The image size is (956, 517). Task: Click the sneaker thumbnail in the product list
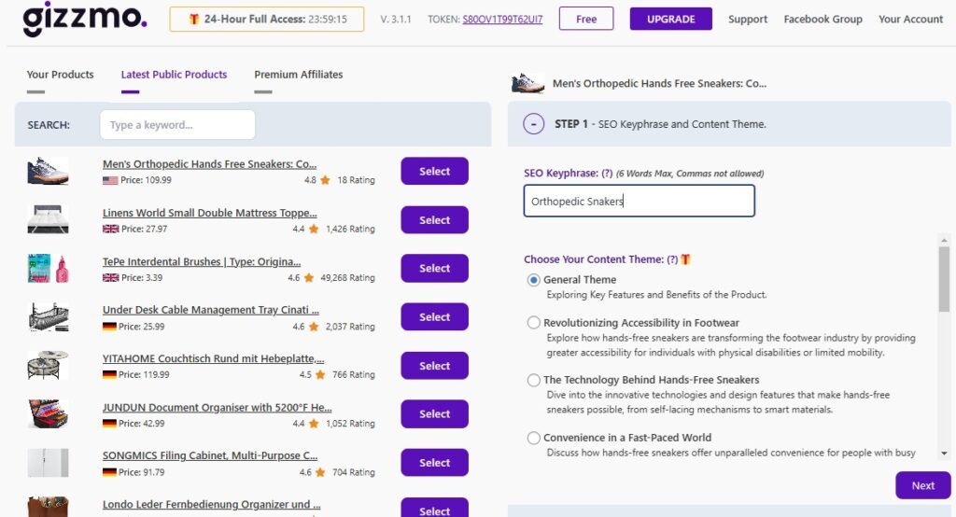pos(48,171)
